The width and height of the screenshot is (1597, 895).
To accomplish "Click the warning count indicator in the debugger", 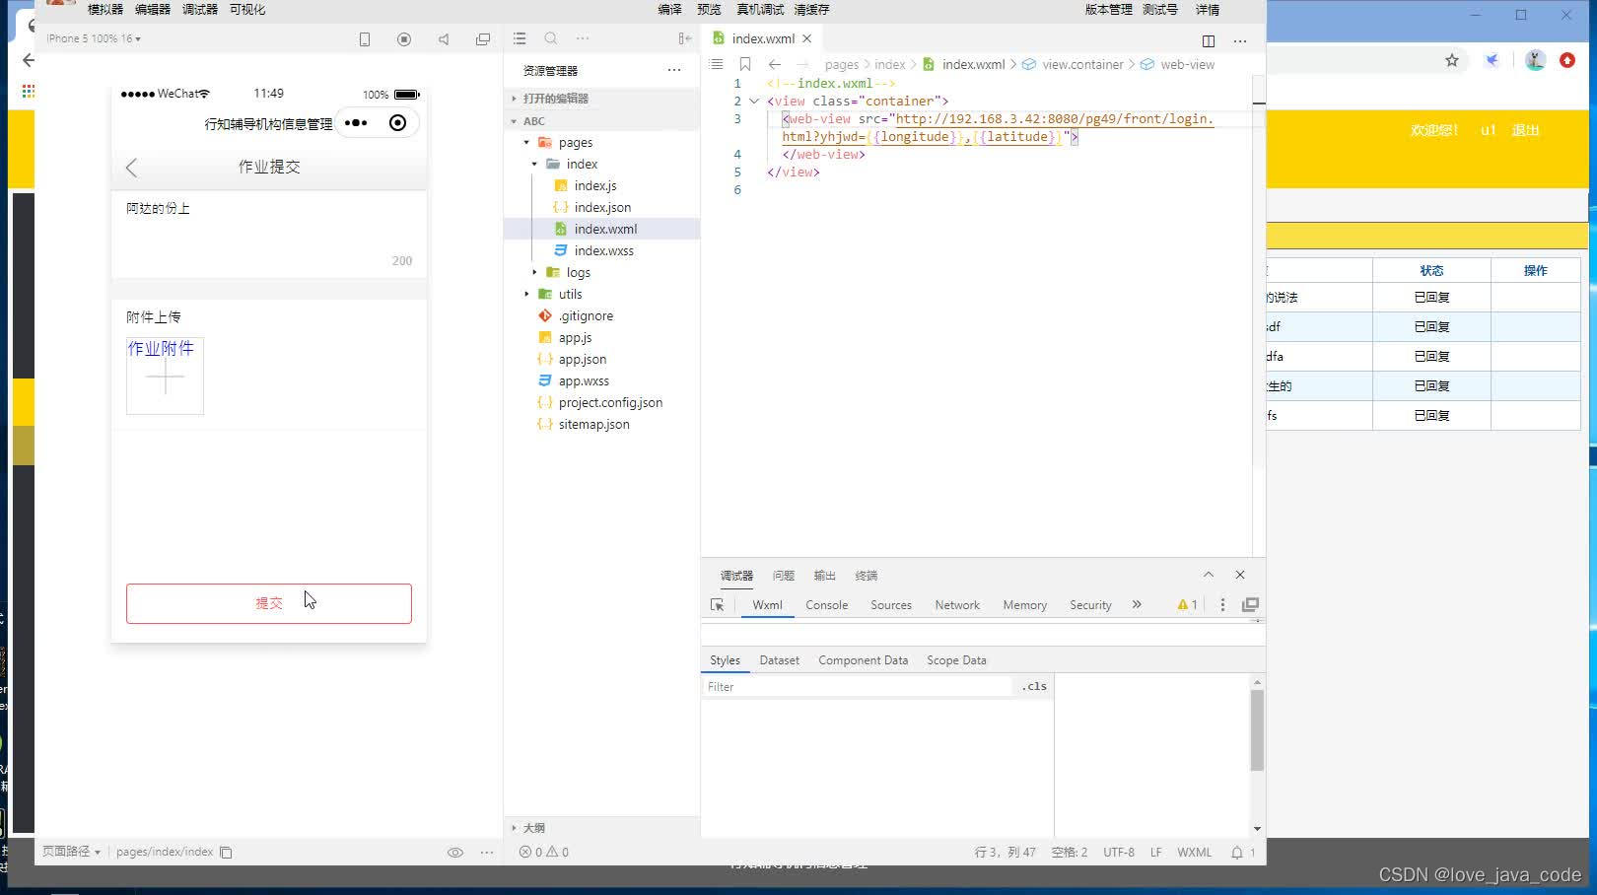I will click(x=1187, y=604).
